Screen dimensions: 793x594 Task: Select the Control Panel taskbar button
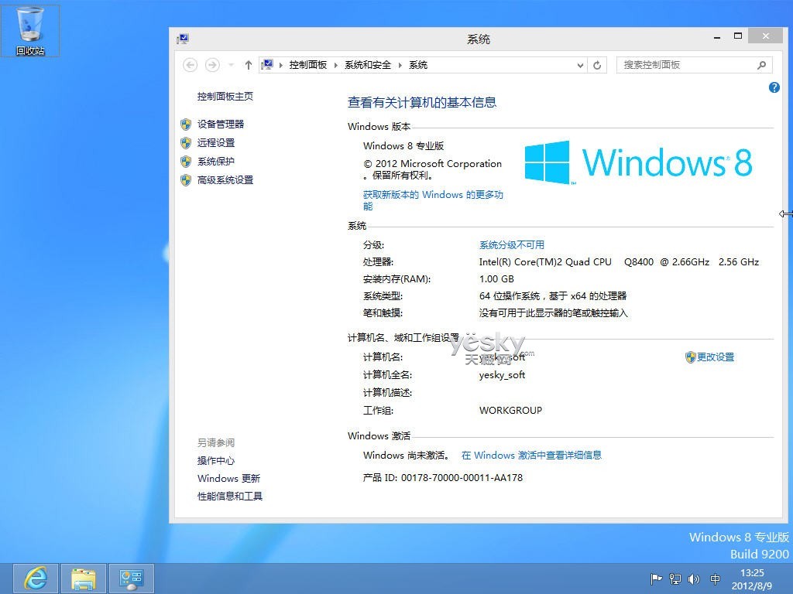click(x=132, y=579)
